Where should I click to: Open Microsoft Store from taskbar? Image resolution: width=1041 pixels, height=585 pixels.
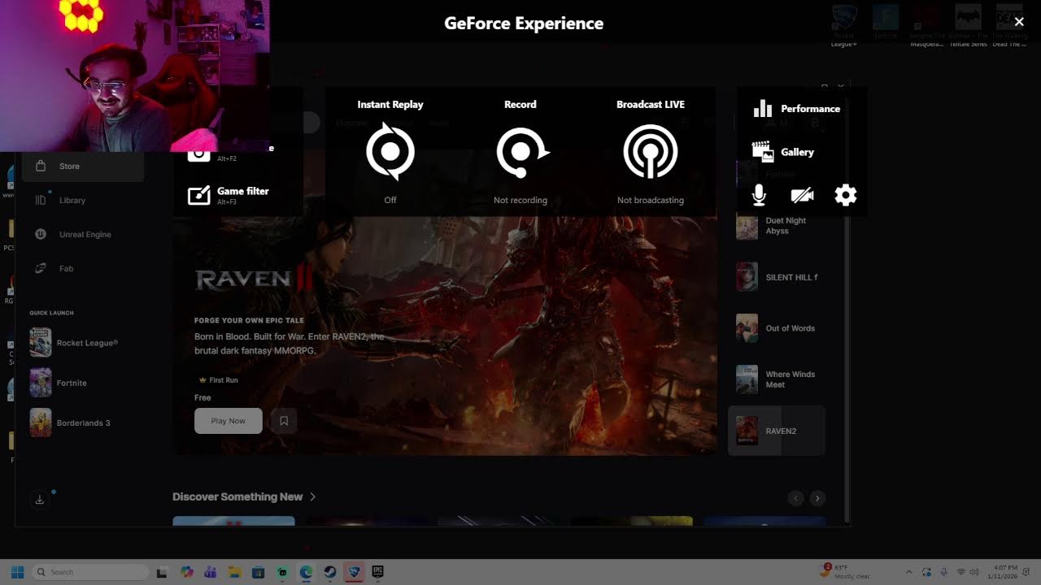point(259,572)
